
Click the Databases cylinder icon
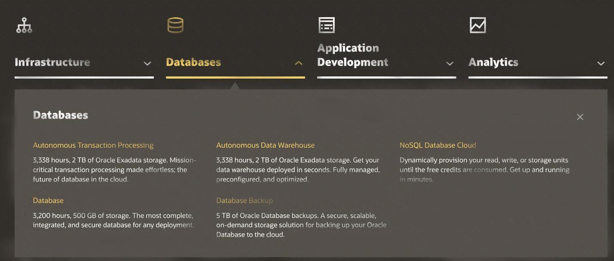point(175,25)
